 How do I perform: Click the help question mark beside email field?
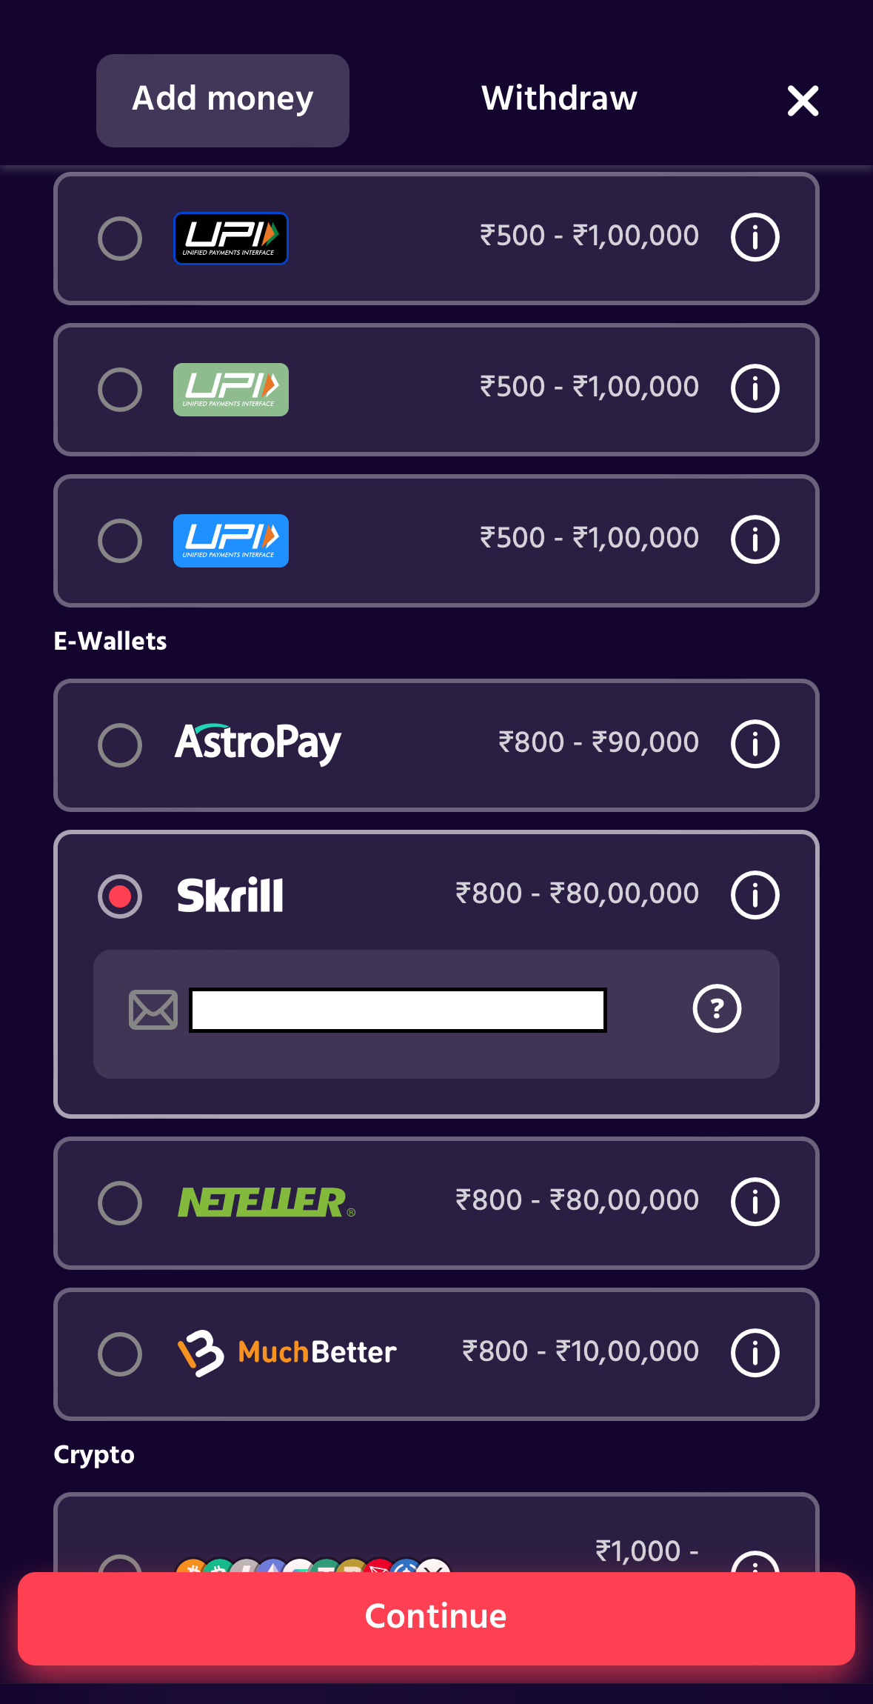716,1008
